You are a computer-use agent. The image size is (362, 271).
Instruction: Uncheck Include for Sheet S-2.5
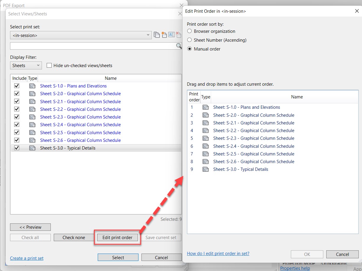point(17,132)
